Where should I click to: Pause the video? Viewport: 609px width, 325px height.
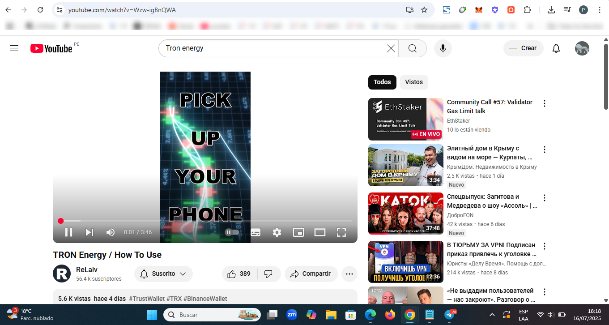68,232
